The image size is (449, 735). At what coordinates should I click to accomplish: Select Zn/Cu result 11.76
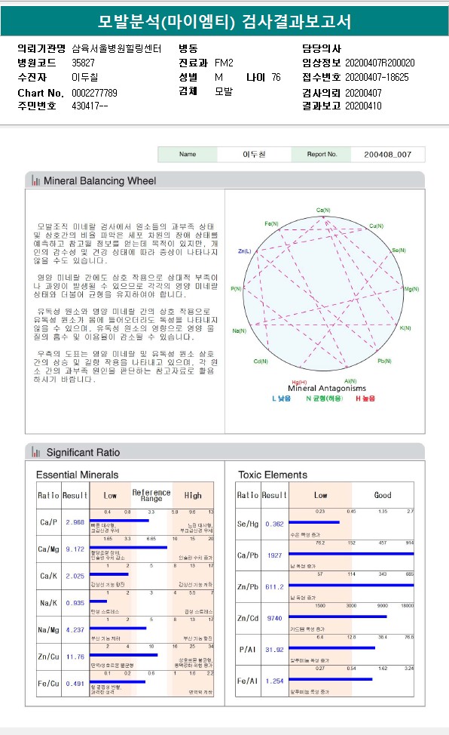[75, 657]
